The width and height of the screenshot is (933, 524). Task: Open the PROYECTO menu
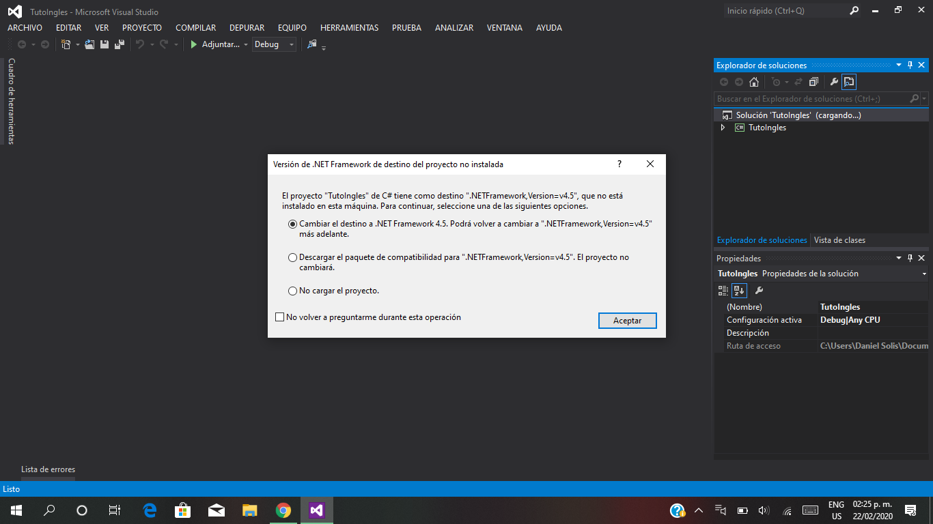(142, 28)
